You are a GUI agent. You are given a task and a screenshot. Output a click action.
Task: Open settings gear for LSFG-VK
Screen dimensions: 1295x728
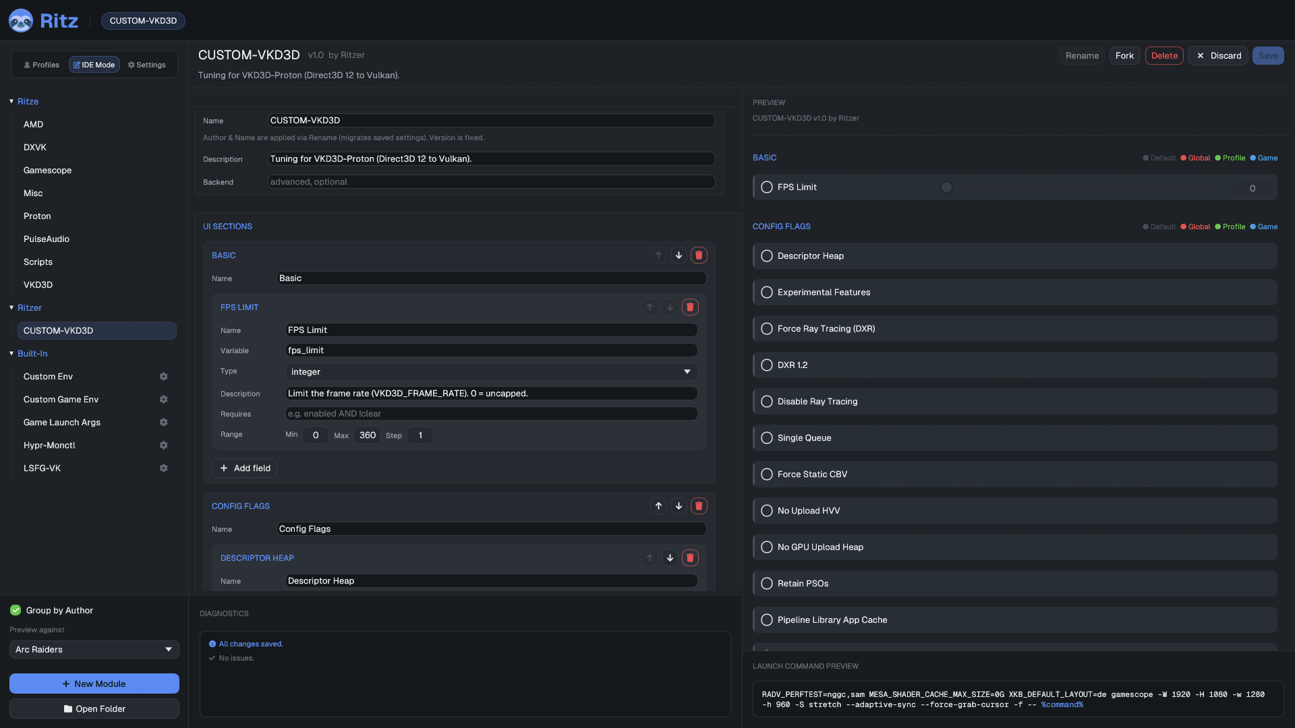pos(163,468)
